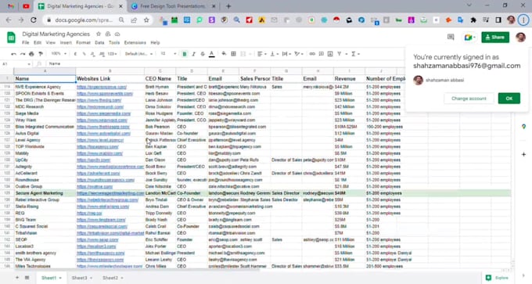Open the Default font dropdown
Screen dimensions: 532x284
[138, 54]
